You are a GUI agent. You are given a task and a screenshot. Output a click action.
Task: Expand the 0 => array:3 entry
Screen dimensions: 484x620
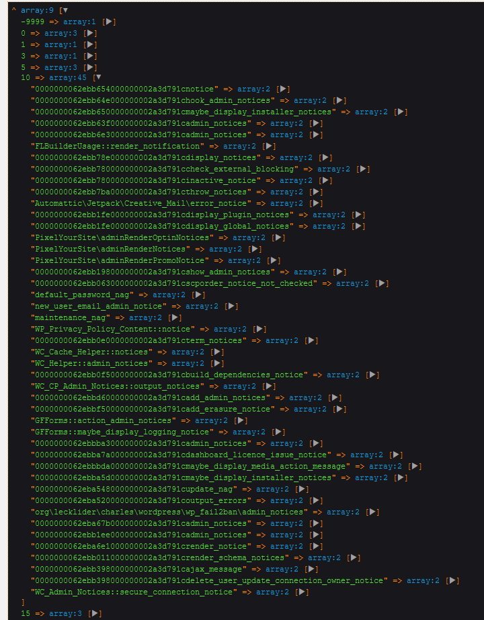(90, 34)
